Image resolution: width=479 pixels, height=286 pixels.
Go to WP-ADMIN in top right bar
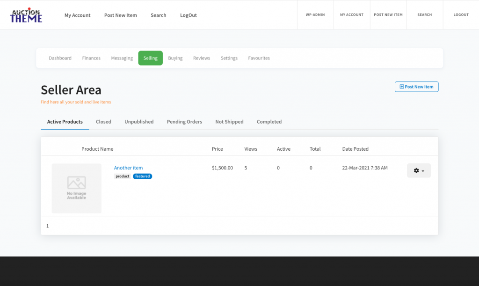click(x=315, y=15)
